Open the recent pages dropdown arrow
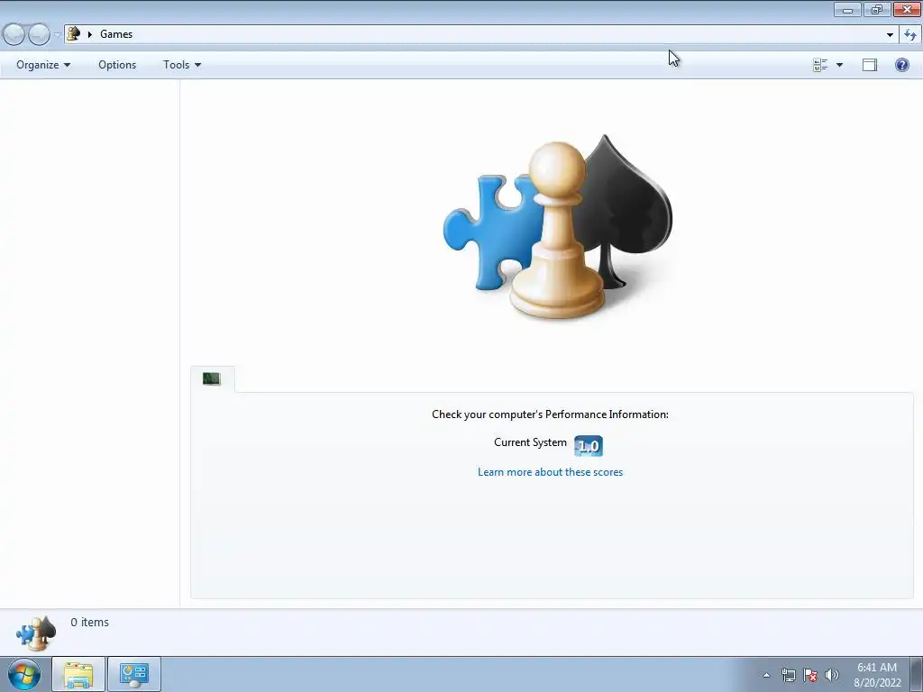Screen dimensions: 923x692 tap(57, 35)
